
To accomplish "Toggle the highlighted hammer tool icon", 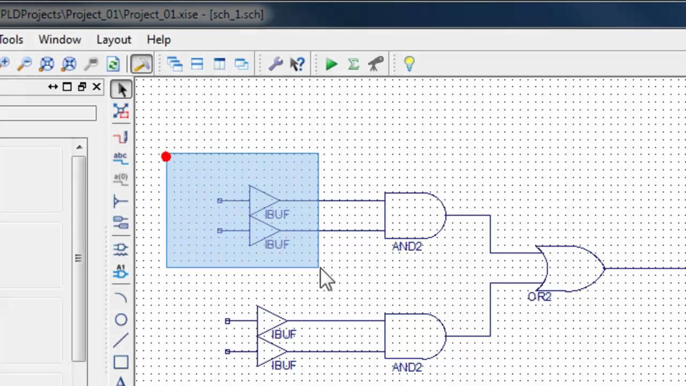I will 141,64.
